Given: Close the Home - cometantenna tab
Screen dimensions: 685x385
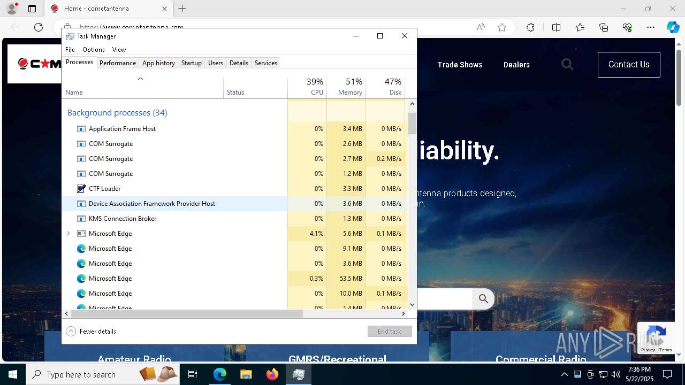Looking at the screenshot, I should (164, 9).
